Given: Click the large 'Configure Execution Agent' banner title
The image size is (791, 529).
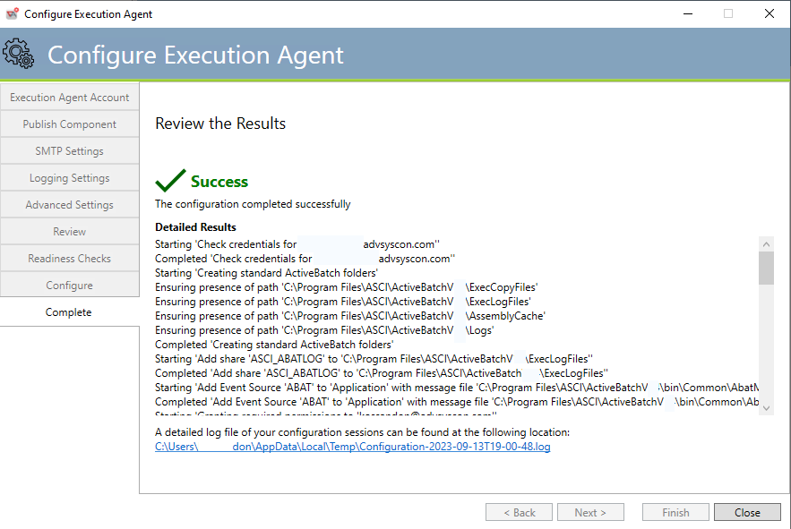Looking at the screenshot, I should [195, 55].
